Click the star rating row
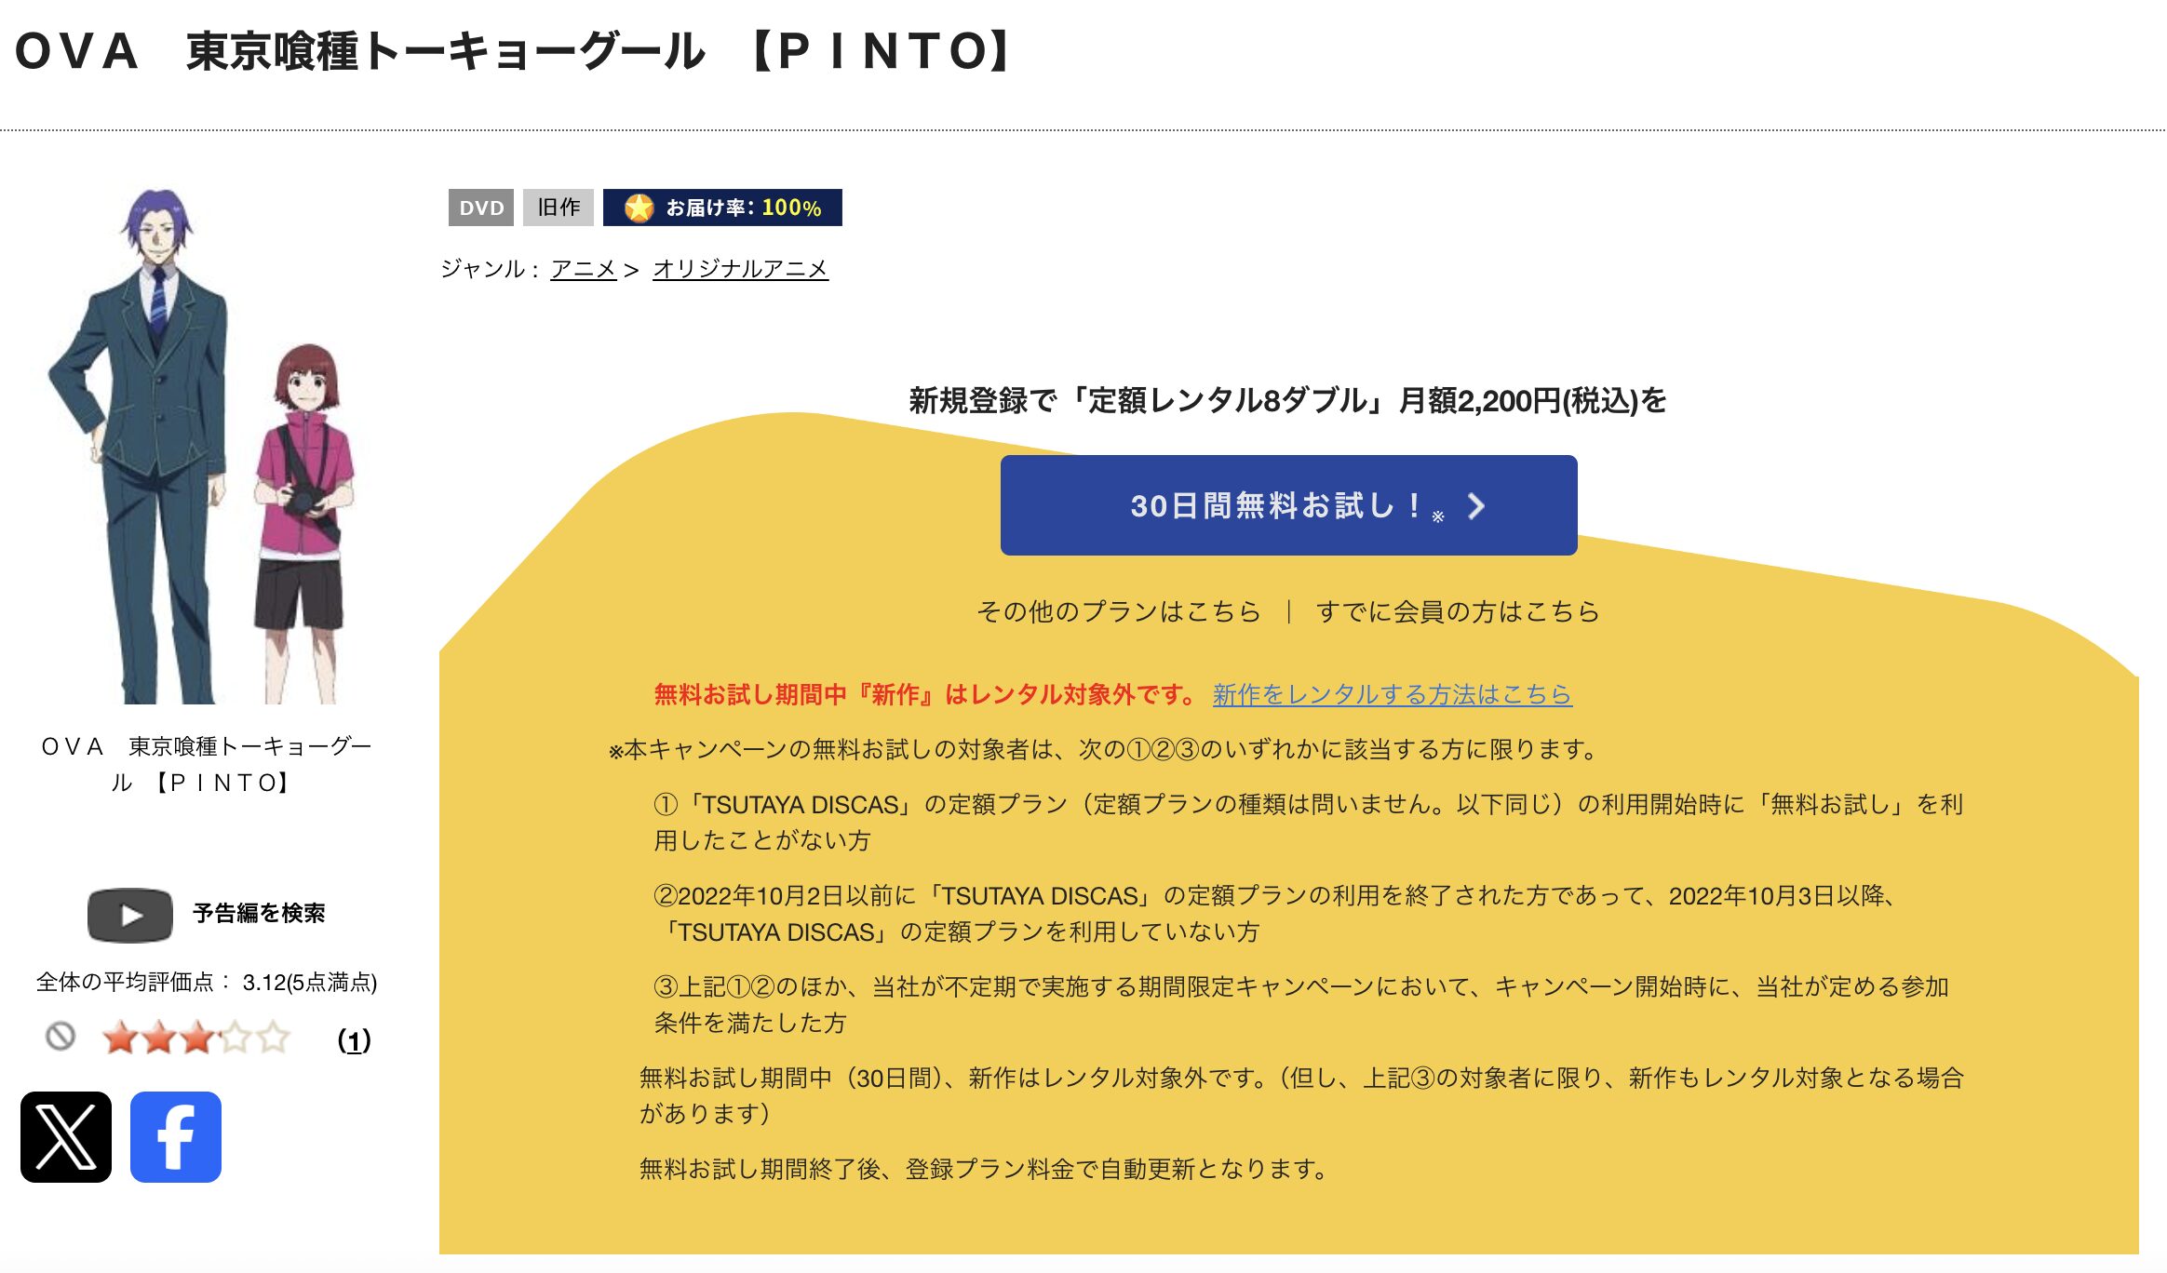Screen dimensions: 2167x1273 pyautogui.click(x=196, y=1038)
